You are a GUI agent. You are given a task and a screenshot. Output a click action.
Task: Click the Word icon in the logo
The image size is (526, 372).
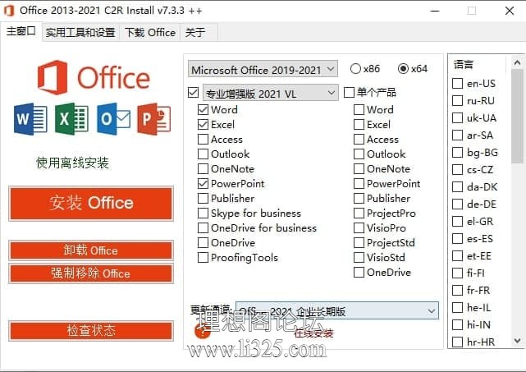[30, 119]
